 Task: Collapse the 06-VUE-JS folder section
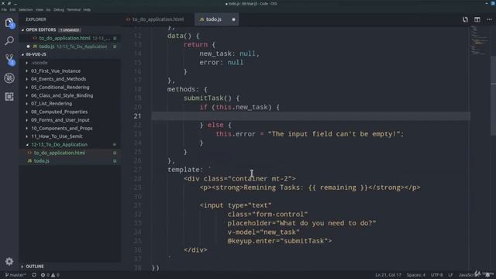pos(36,54)
